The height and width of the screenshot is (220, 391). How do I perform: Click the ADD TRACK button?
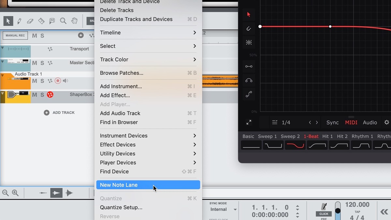click(x=59, y=112)
